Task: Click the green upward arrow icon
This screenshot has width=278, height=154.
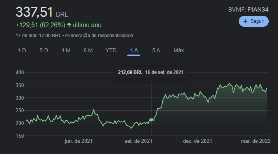Action: coord(69,25)
